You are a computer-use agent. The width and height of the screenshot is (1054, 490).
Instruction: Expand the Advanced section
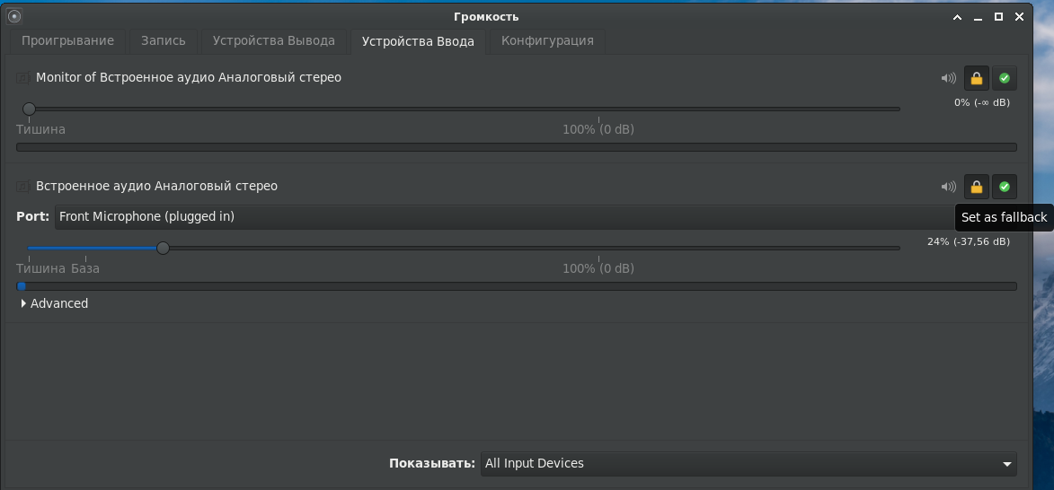55,303
